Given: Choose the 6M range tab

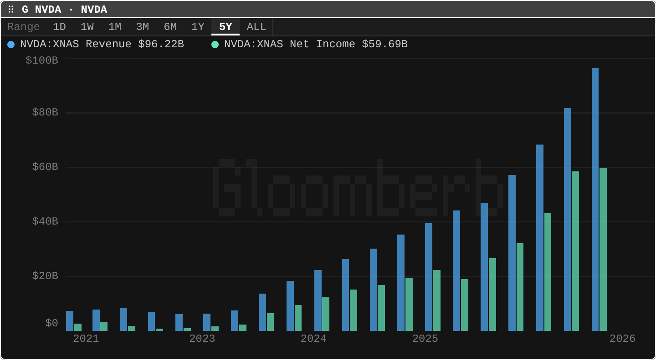Looking at the screenshot, I should coord(170,27).
